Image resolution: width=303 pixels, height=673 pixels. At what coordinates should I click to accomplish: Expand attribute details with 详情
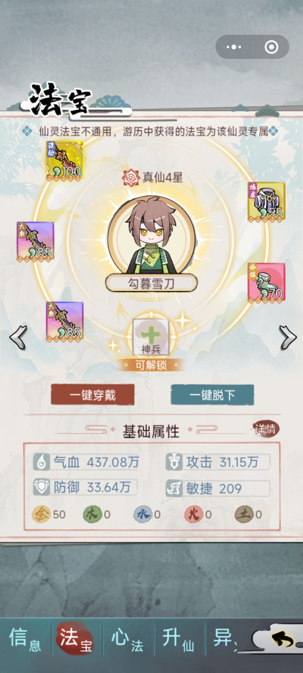(x=266, y=429)
